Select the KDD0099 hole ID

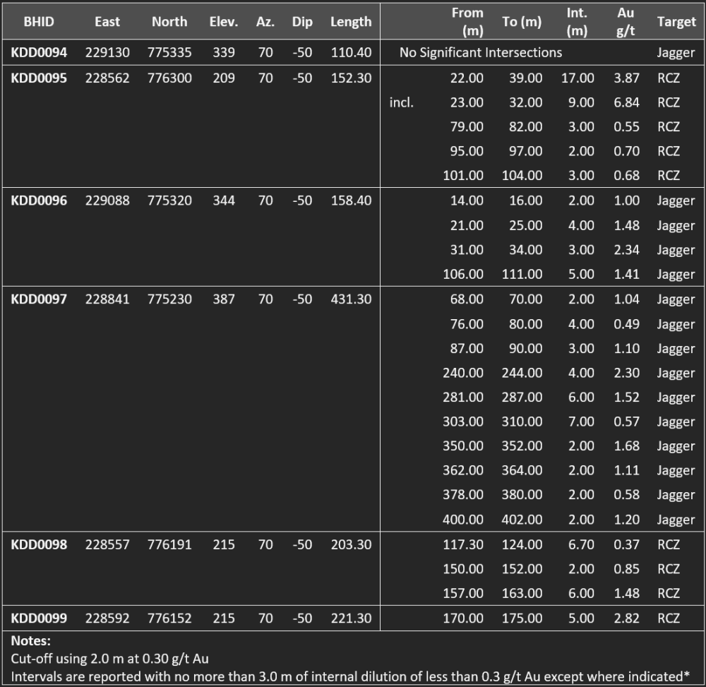(39, 619)
